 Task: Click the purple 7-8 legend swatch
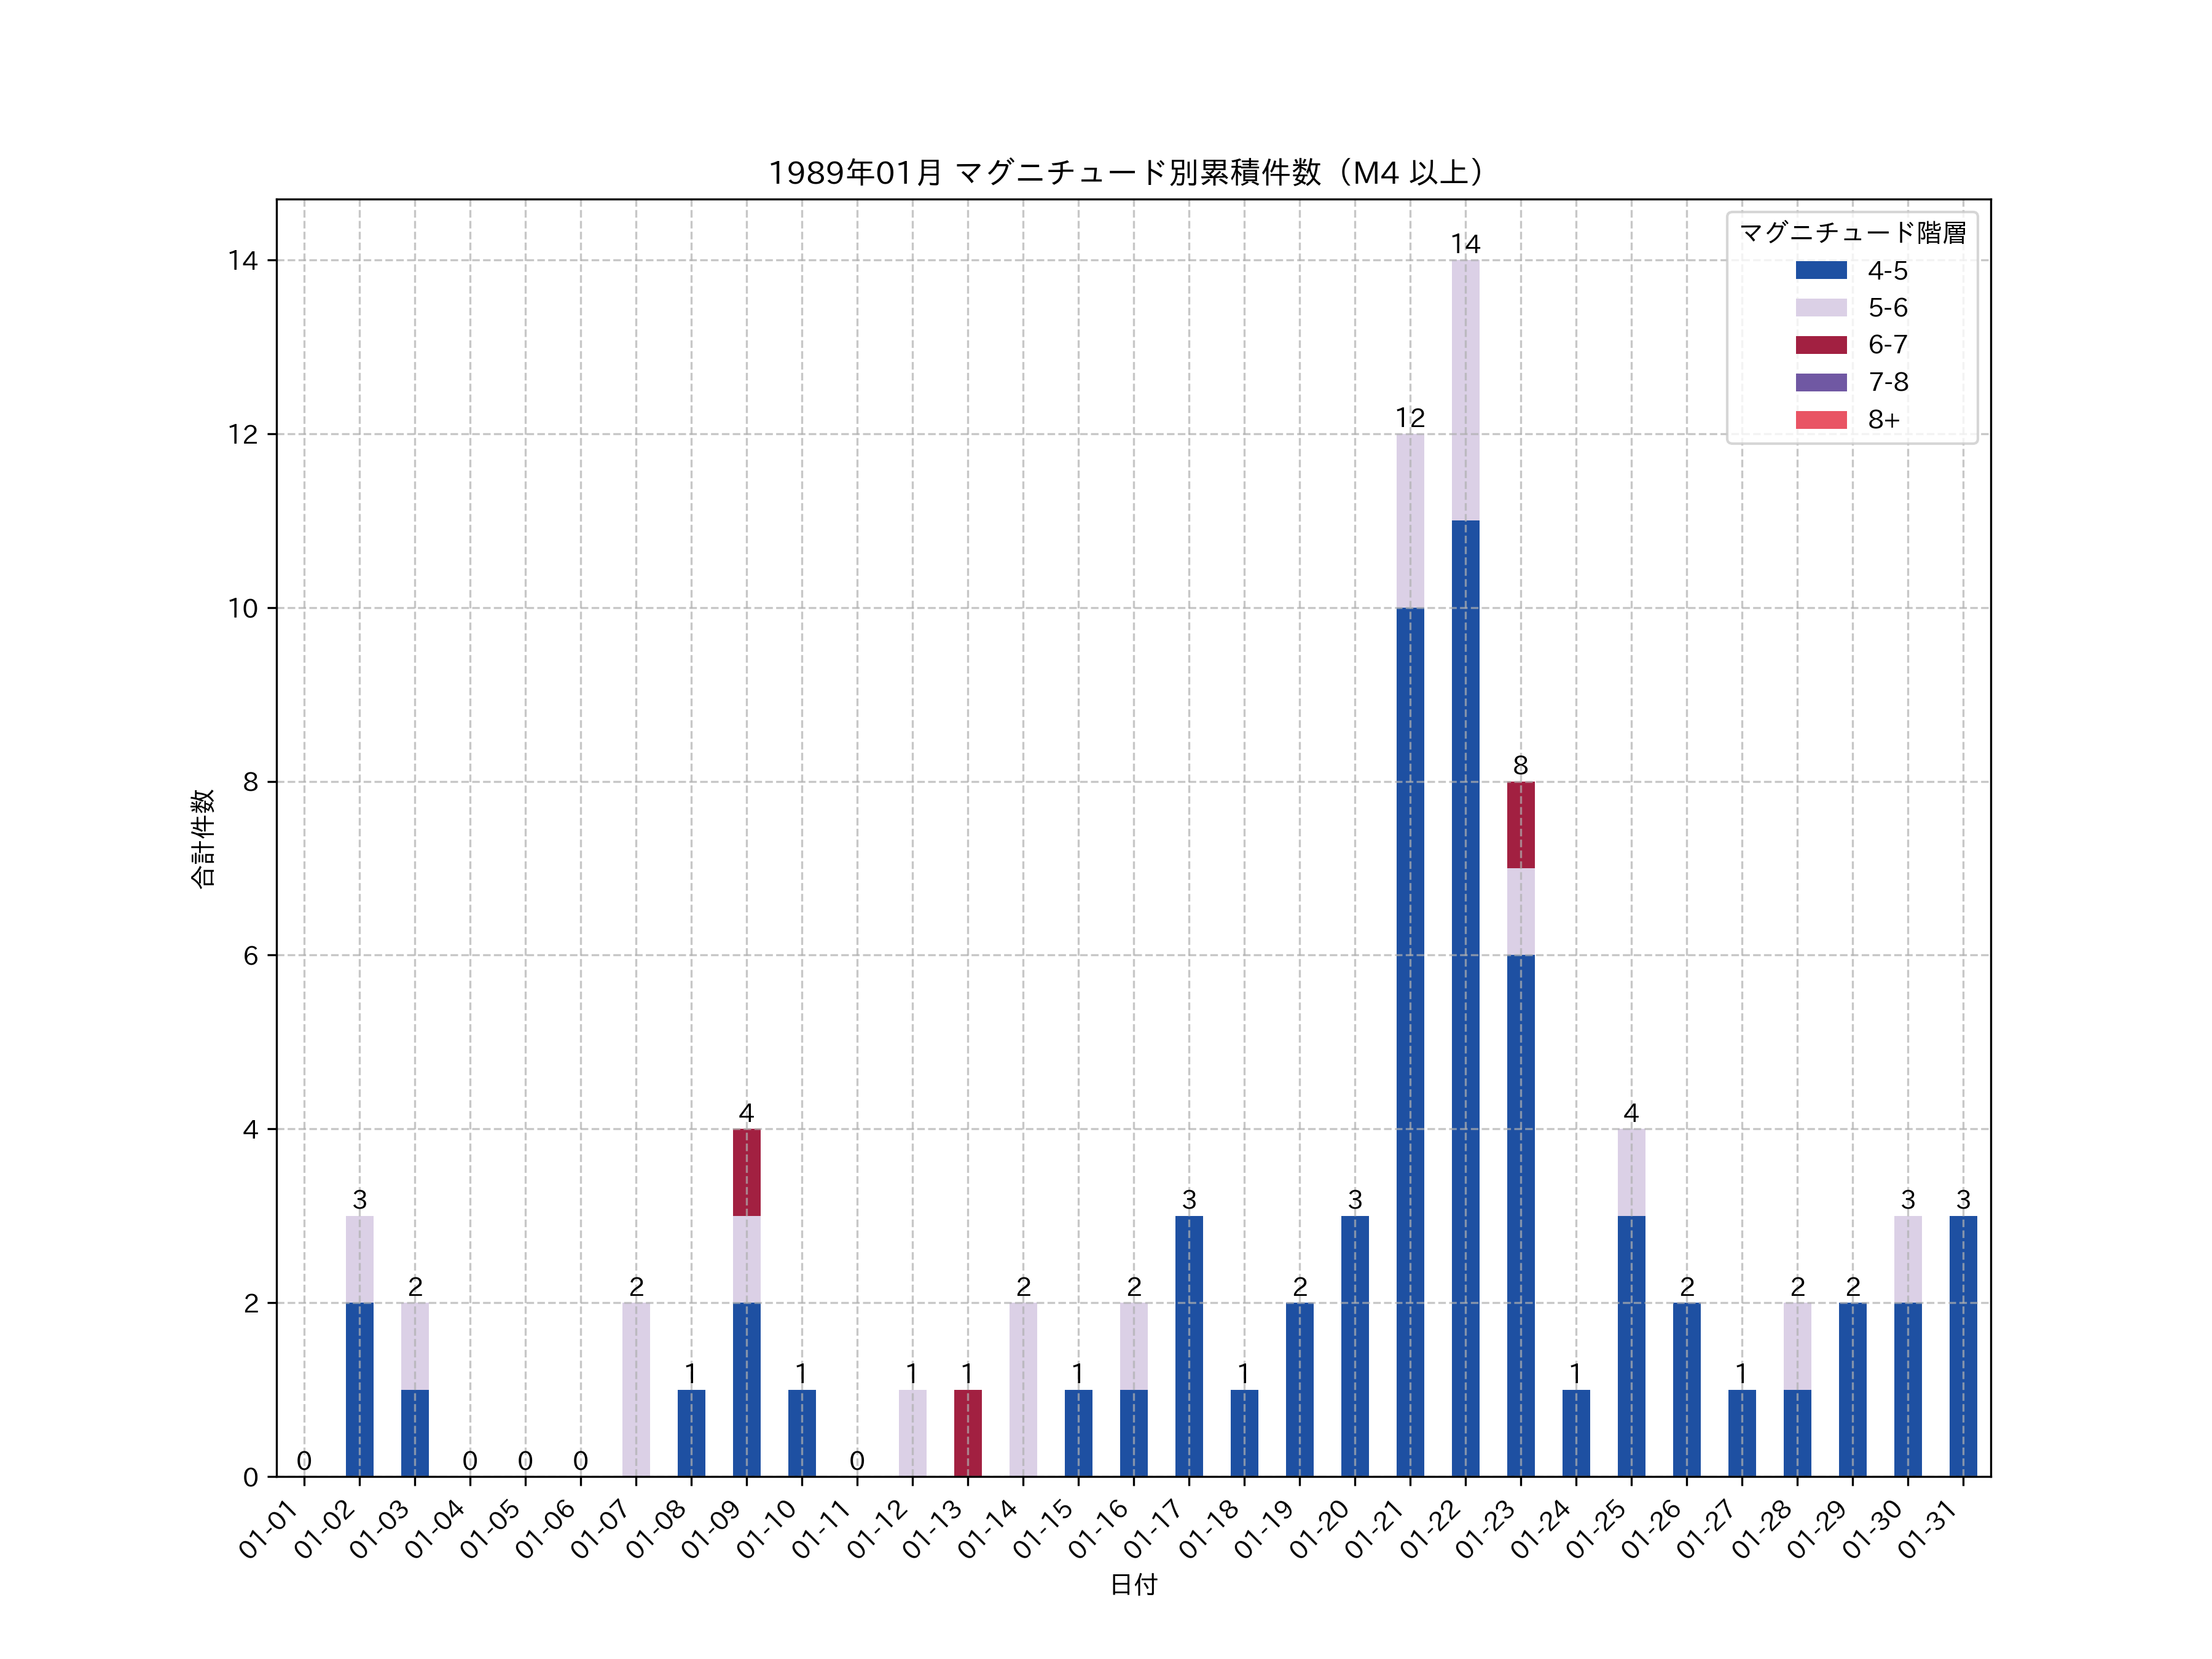pyautogui.click(x=1820, y=382)
